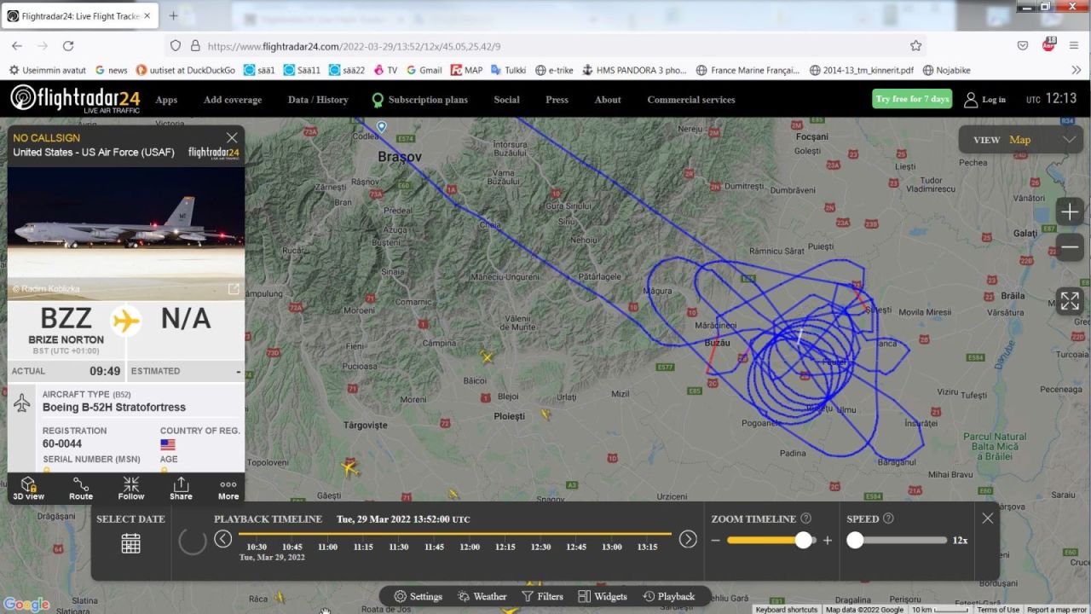Open the Apps menu
Viewport: 1091px width, 614px height.
coord(166,100)
